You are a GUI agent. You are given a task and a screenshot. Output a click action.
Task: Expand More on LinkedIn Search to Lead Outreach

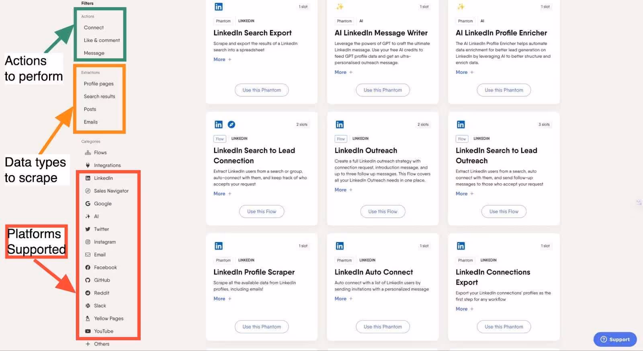pyautogui.click(x=465, y=194)
